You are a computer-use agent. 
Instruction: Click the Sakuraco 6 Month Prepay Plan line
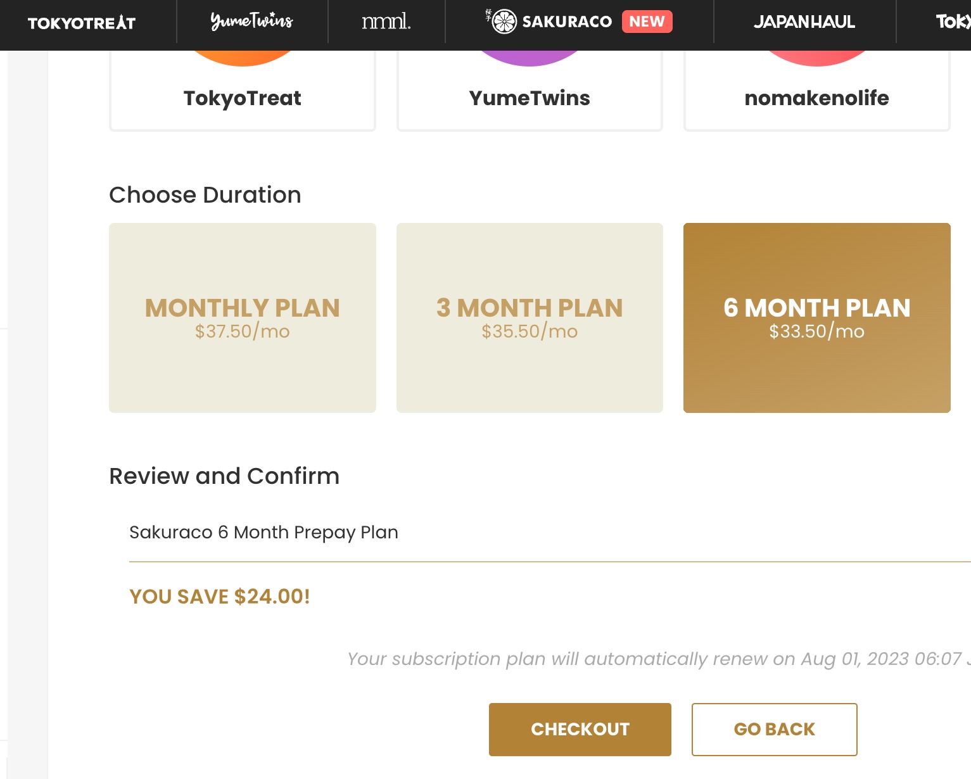coord(263,532)
